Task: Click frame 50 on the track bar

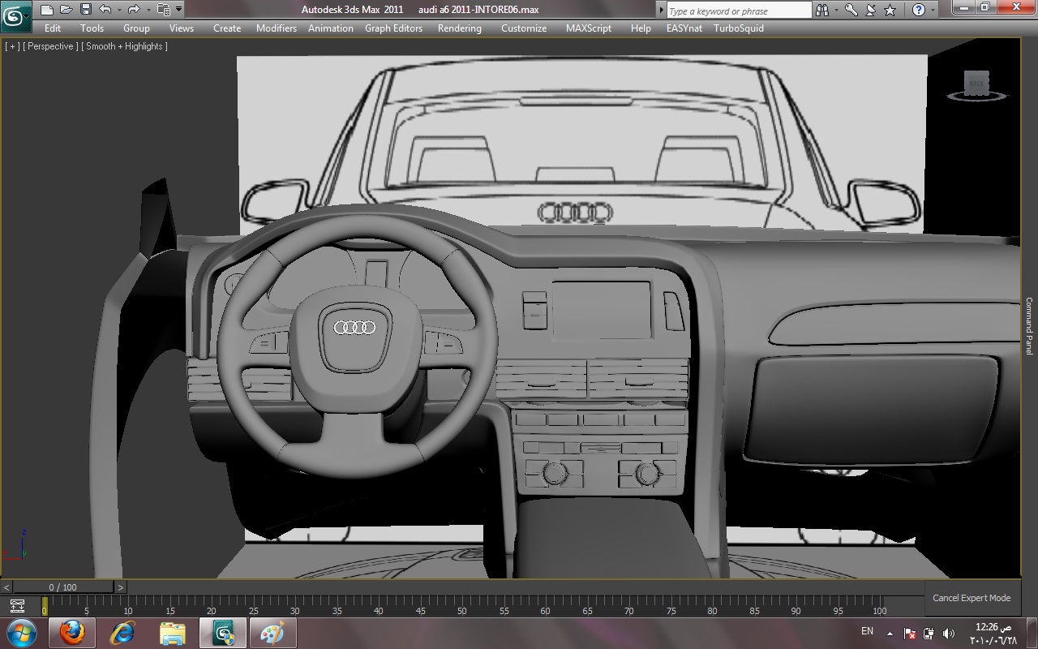Action: pos(461,608)
